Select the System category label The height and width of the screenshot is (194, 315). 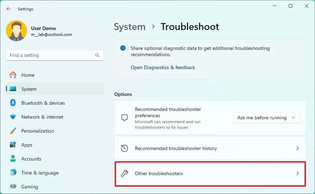[29, 89]
